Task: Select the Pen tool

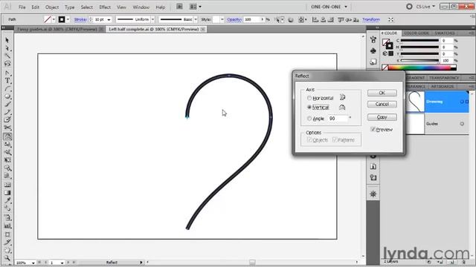Action: click(x=7, y=73)
